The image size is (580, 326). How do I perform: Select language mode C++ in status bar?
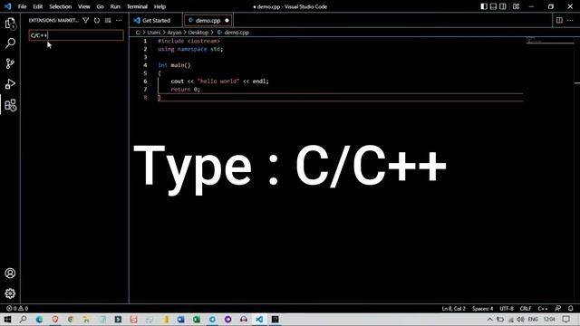click(543, 308)
